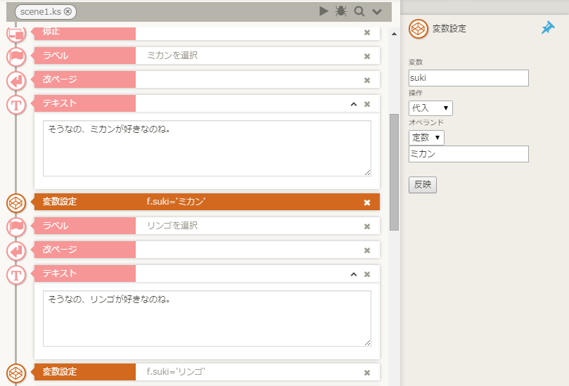Select the f.suki='リンゴ' variable row

pyautogui.click(x=207, y=372)
